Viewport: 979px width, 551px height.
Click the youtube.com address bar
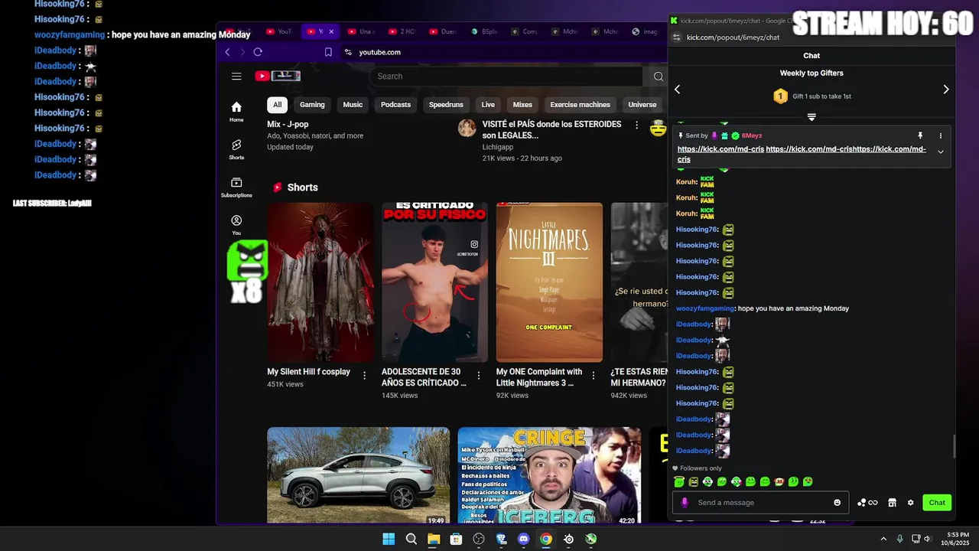[x=505, y=52]
